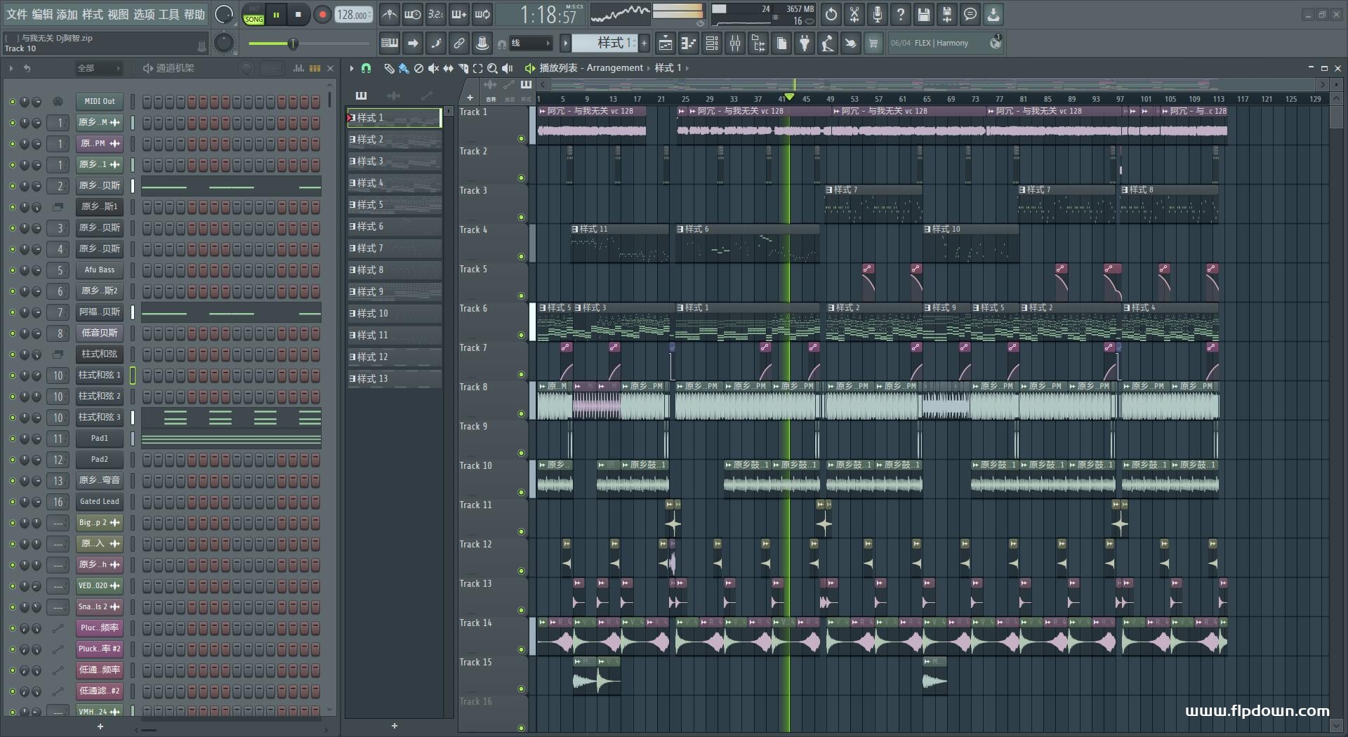Open the channel rack options arrow
The height and width of the screenshot is (737, 1348).
click(x=11, y=68)
